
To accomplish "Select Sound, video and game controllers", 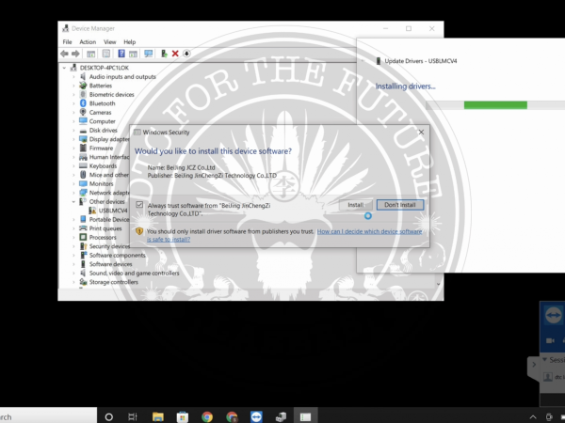I will click(134, 273).
